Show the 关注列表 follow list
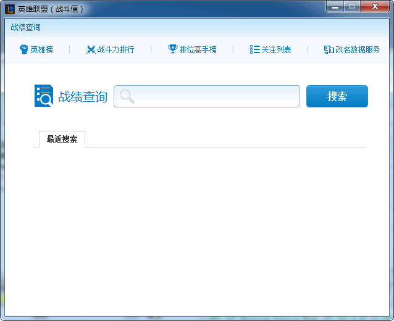The width and height of the screenshot is (394, 321). [276, 49]
